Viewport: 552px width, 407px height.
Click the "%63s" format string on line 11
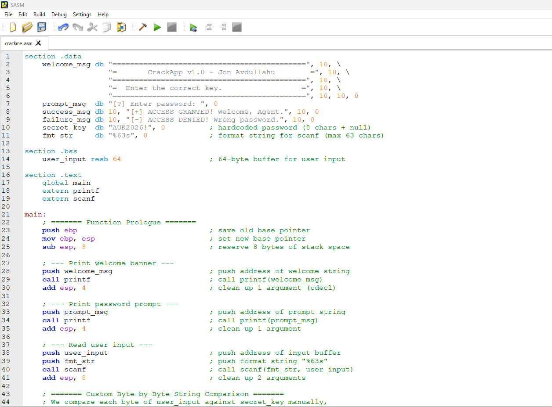click(x=123, y=135)
